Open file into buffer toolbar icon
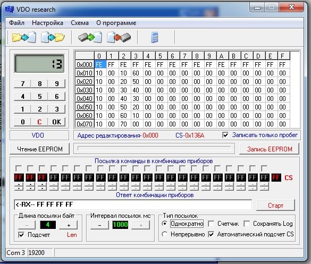Viewport: 311px width, 264px height. point(24,37)
